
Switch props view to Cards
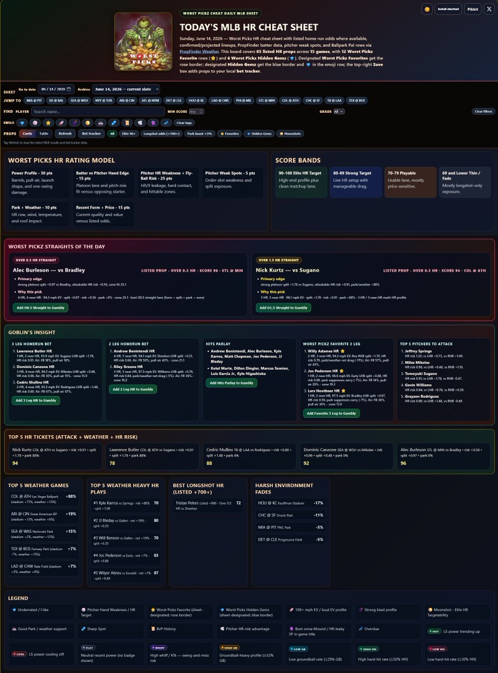[27, 133]
